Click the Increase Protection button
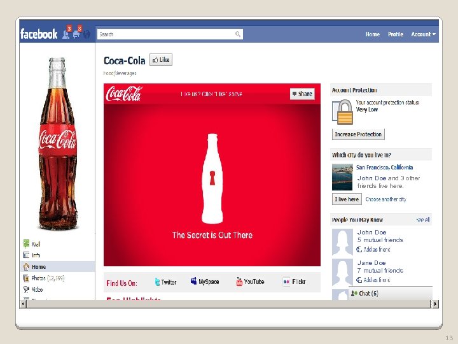 click(358, 134)
